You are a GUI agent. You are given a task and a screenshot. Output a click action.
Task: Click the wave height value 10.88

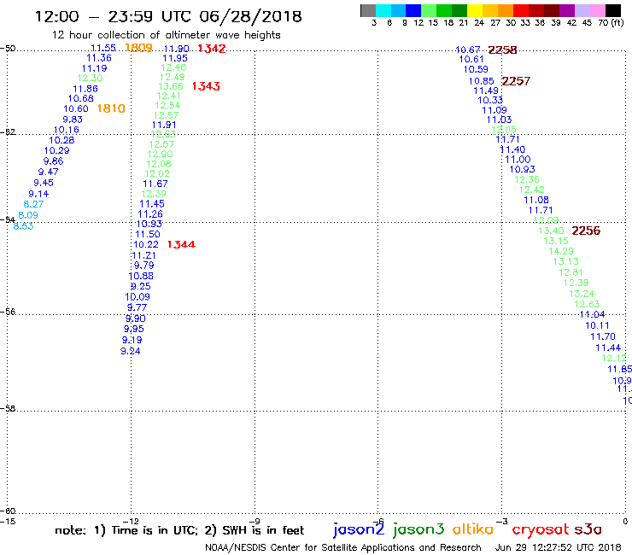coord(141,276)
